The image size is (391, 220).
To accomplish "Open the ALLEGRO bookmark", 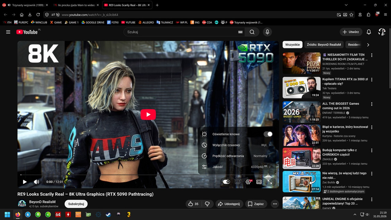I will [x=146, y=22].
